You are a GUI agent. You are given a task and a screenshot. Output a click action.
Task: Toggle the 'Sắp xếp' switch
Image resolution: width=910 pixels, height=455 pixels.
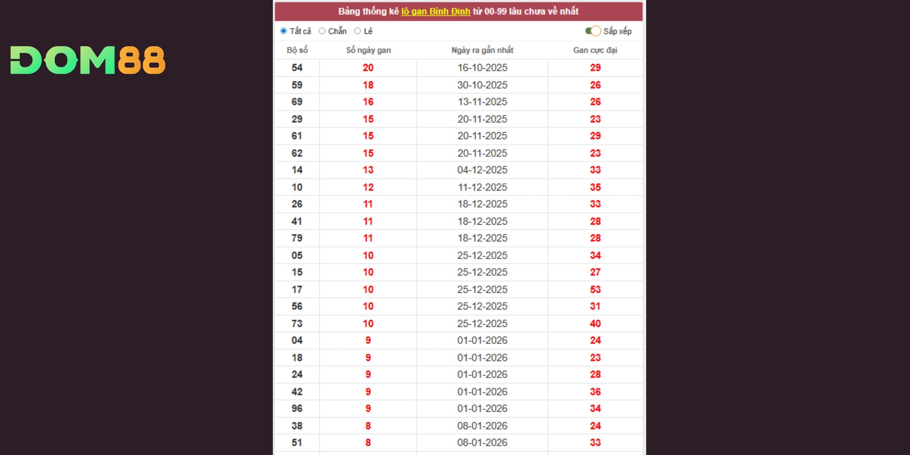pyautogui.click(x=593, y=31)
